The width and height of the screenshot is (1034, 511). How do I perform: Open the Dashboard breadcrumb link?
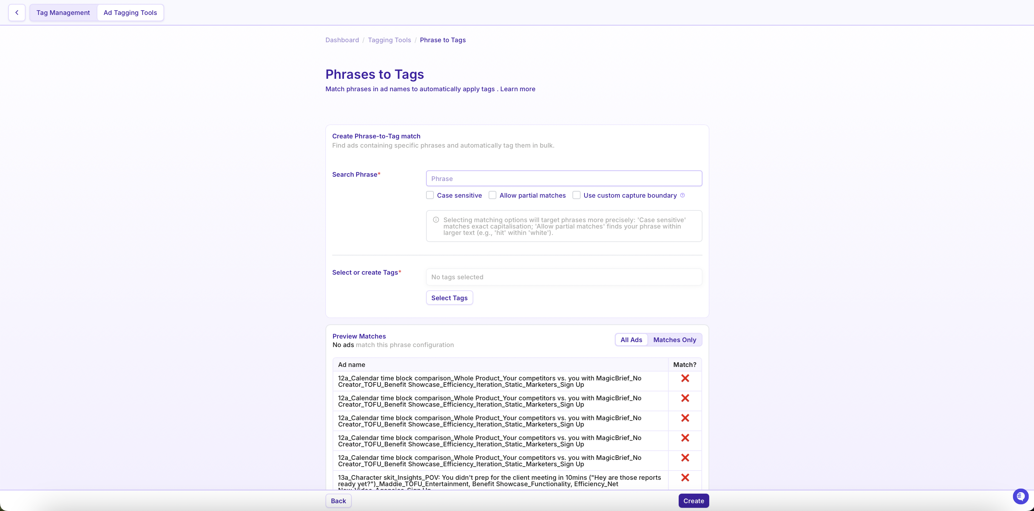click(342, 40)
